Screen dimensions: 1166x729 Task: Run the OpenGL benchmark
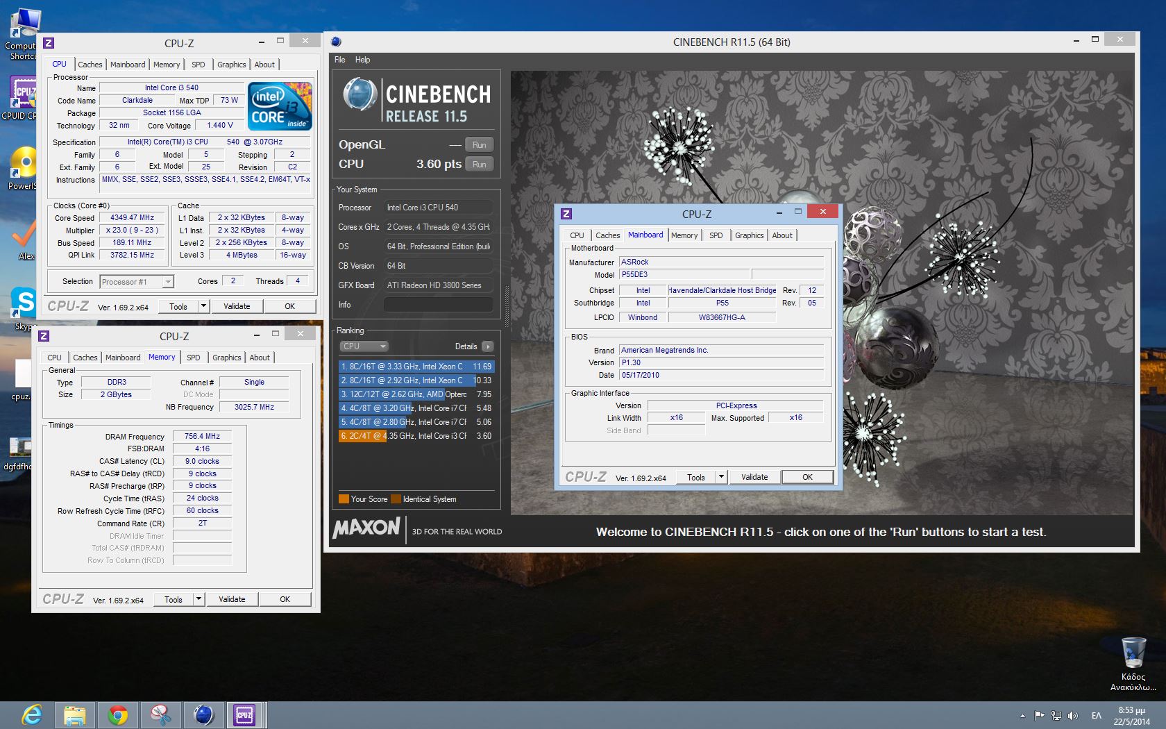tap(479, 145)
